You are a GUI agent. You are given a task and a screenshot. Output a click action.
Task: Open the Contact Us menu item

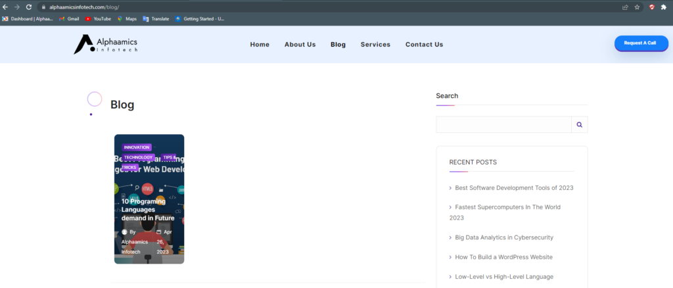(424, 45)
